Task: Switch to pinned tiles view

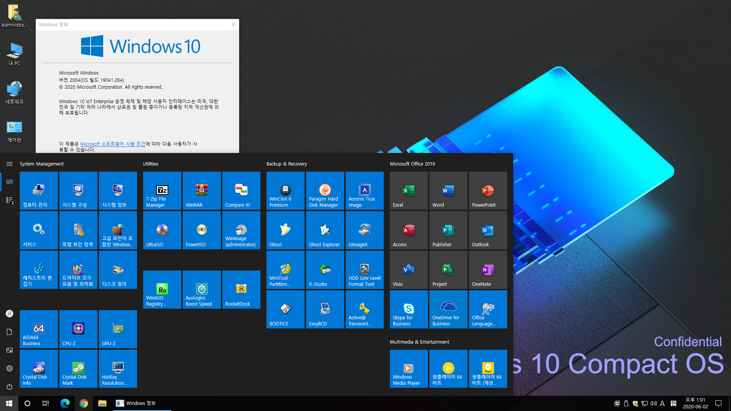Action: coord(10,182)
